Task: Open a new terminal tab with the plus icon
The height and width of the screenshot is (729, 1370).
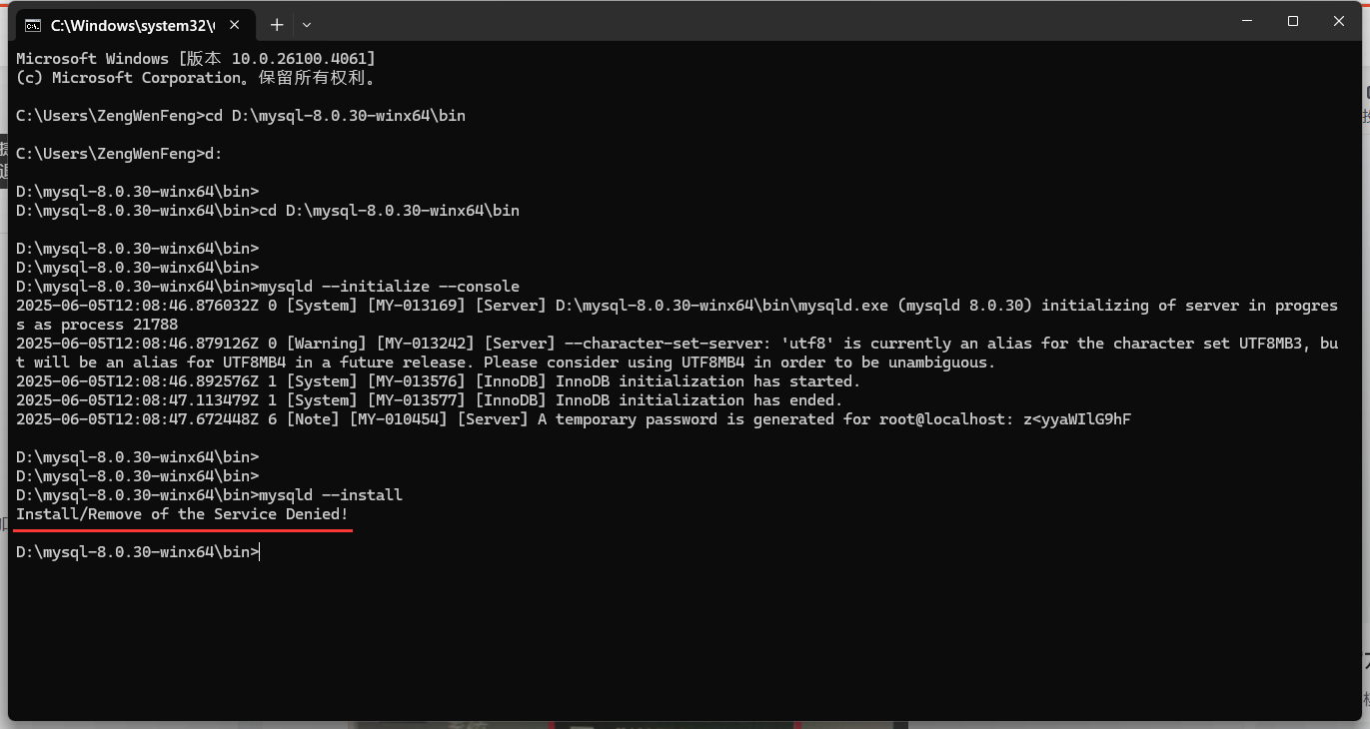Action: point(277,24)
